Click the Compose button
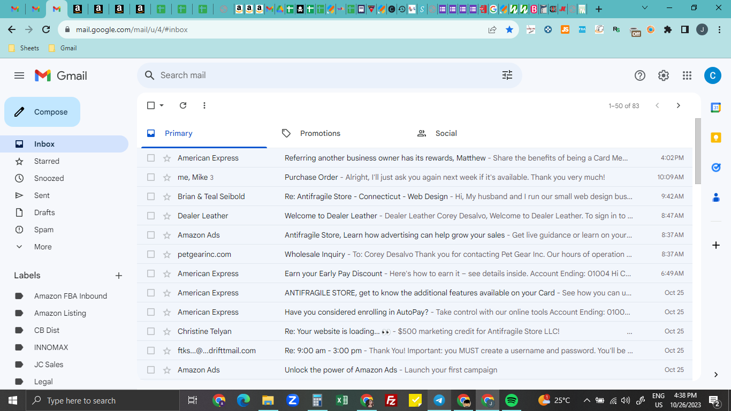 (x=42, y=112)
